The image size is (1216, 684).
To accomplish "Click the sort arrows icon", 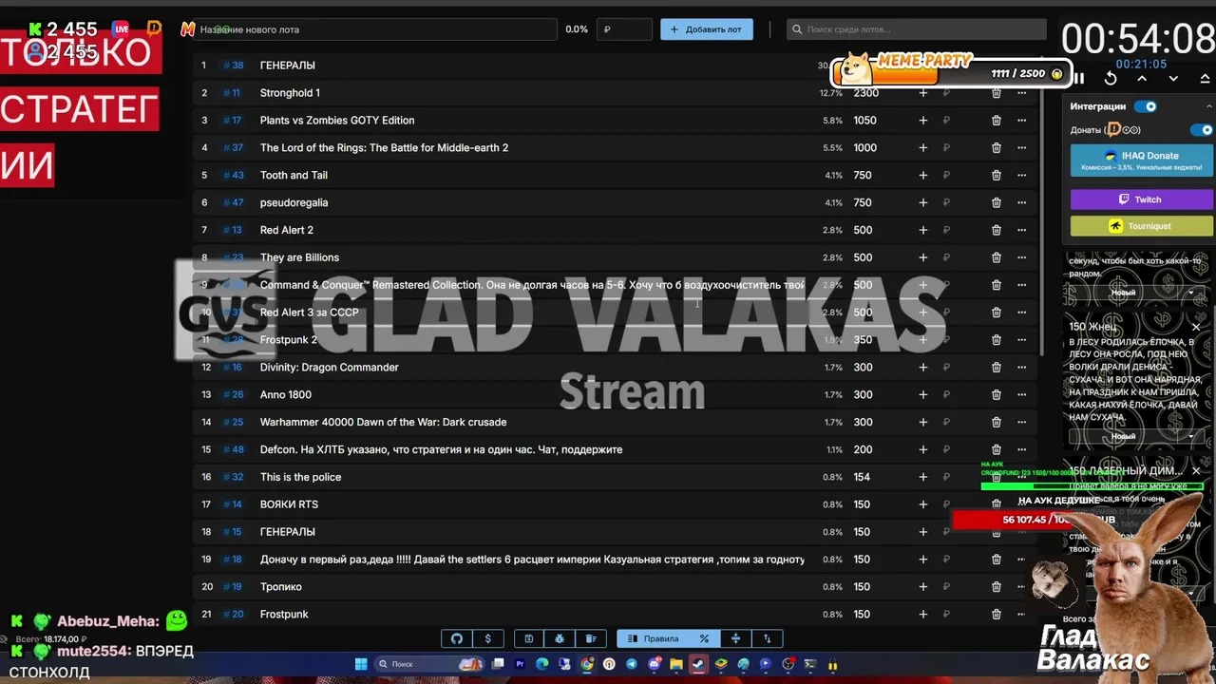I will pyautogui.click(x=767, y=638).
